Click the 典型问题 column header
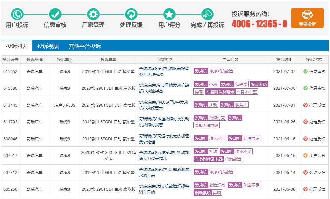The image size is (330, 199). [230, 60]
